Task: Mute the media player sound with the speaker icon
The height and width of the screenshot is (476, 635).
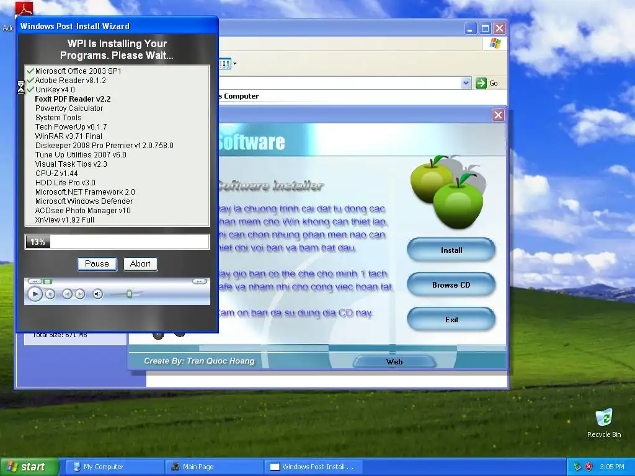Action: coord(97,294)
